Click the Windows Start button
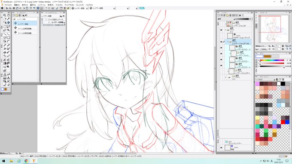The image size is (292, 164). pos(3,161)
